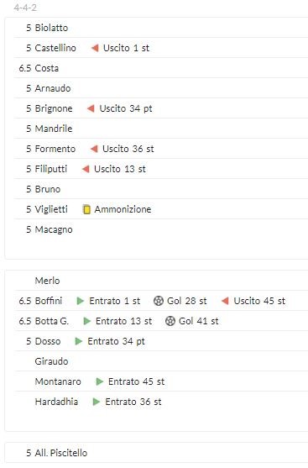Viewport: 308px width, 468px height.
Task: Click the soccer ball icon for Boffini's goal
Action: pyautogui.click(x=159, y=301)
